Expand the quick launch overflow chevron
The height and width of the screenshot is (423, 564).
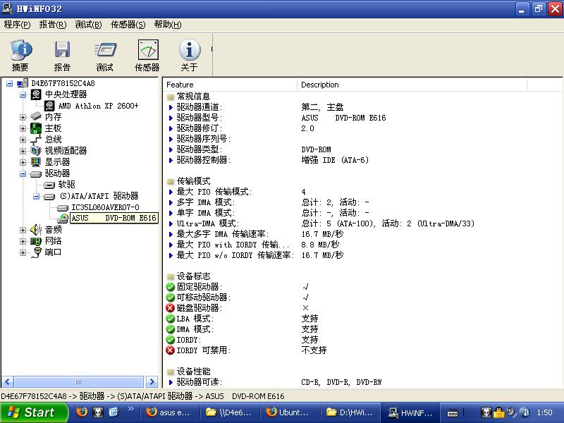coord(131,409)
